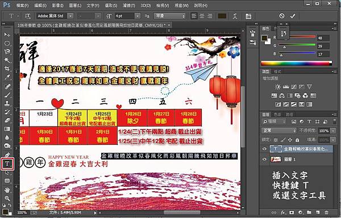Select the Gradient tool
Image resolution: width=341 pixels, height=218 pixels.
tap(7, 129)
